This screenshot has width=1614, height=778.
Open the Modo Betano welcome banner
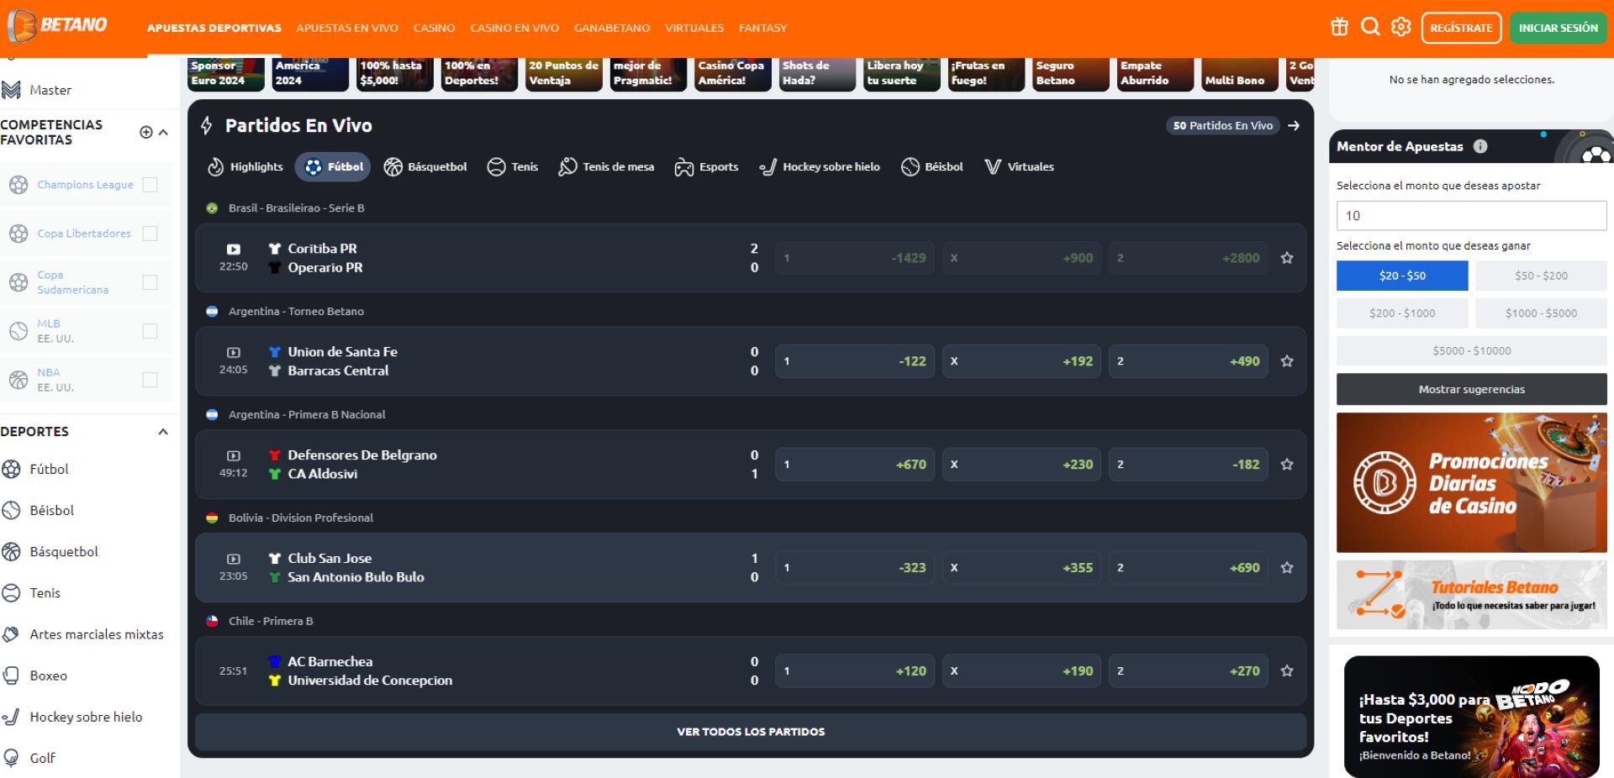1472,716
